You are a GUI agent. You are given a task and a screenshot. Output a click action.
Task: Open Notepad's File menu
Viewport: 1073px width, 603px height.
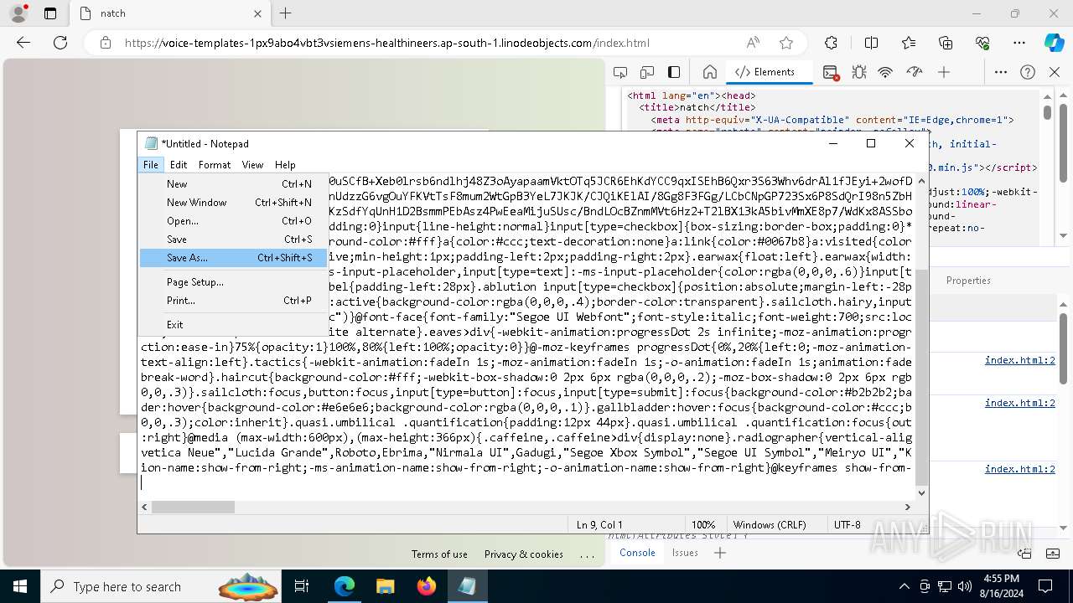click(151, 165)
